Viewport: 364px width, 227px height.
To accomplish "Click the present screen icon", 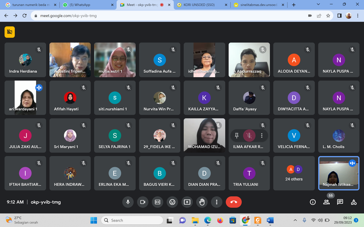I will point(187,202).
